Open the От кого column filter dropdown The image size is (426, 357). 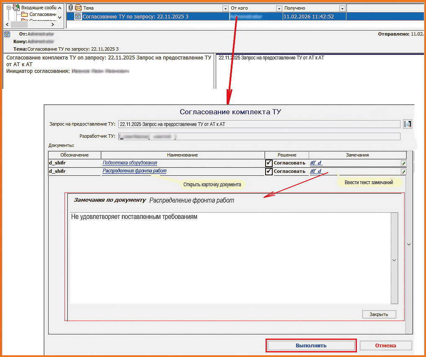click(279, 8)
